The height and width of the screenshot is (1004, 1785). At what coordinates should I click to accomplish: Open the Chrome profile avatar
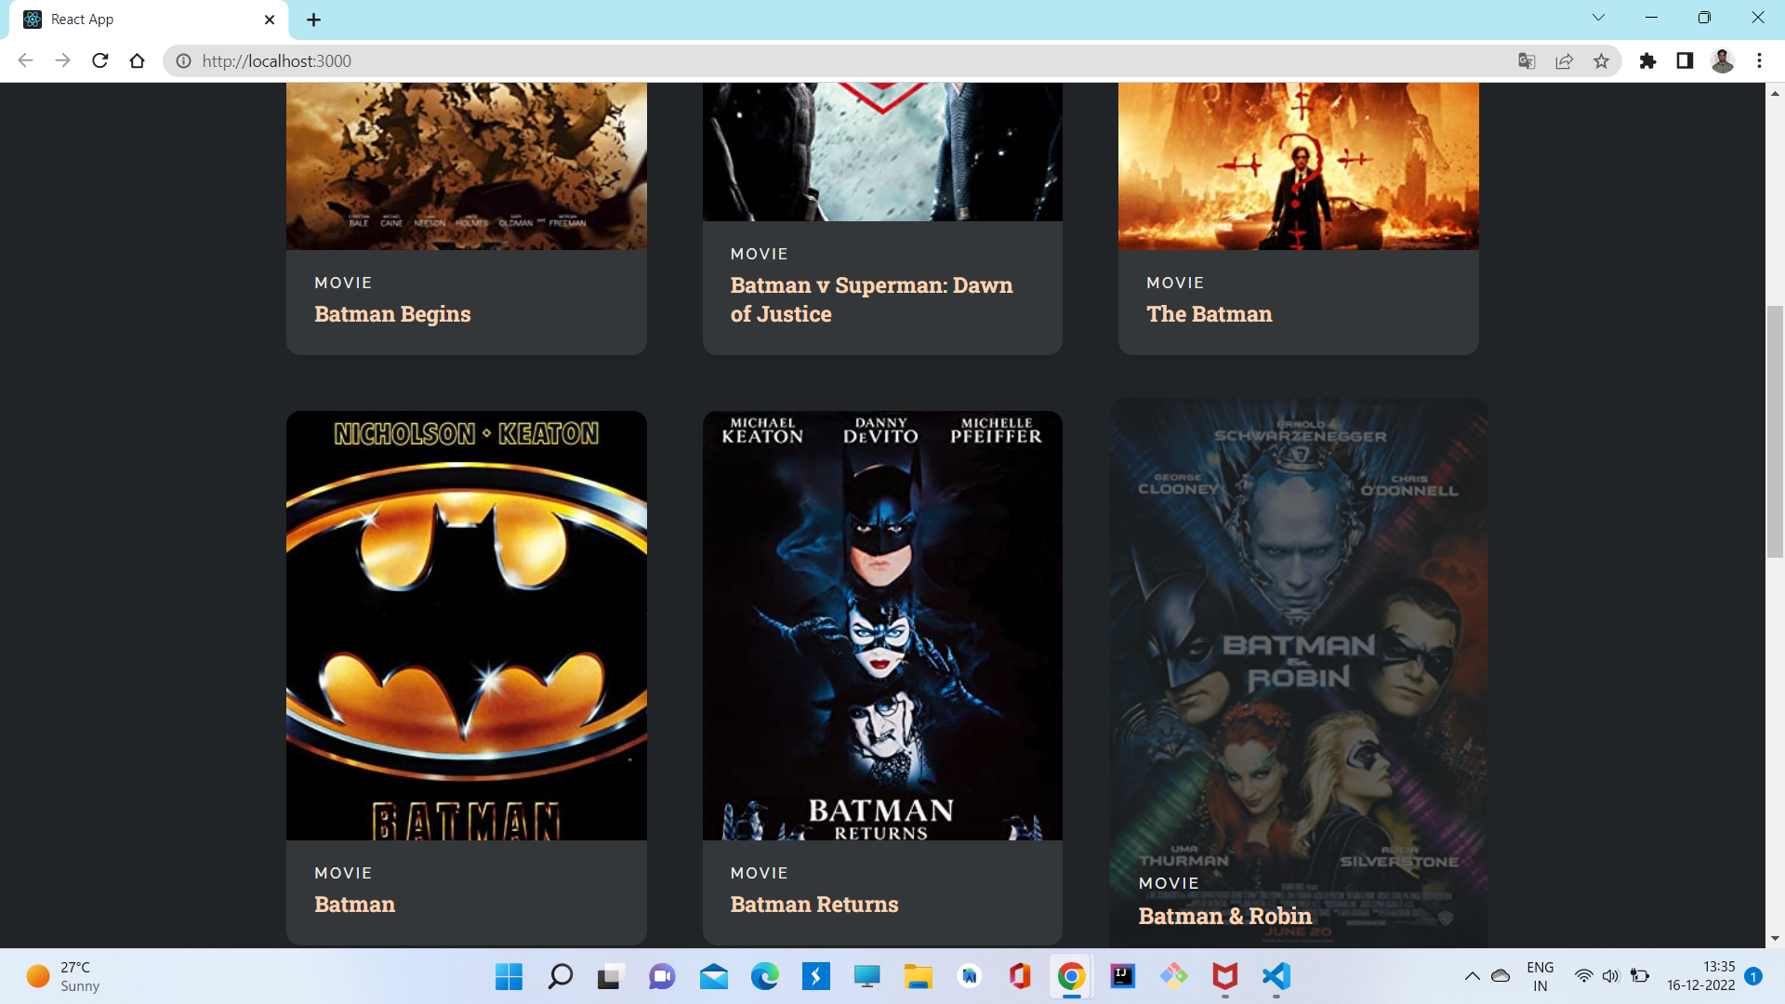tap(1723, 60)
